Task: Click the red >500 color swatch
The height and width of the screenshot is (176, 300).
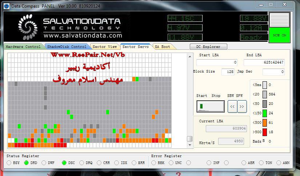Action: (x=265, y=132)
